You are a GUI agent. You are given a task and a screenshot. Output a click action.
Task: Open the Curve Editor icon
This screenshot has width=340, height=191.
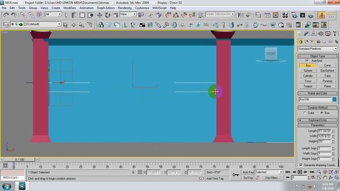point(267,15)
